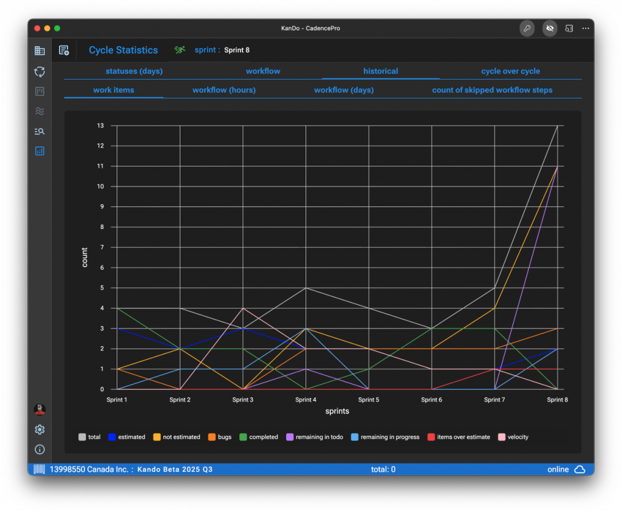This screenshot has width=622, height=512.
Task: Select the 'workflow (hours)' sub-tab
Action: tap(224, 90)
